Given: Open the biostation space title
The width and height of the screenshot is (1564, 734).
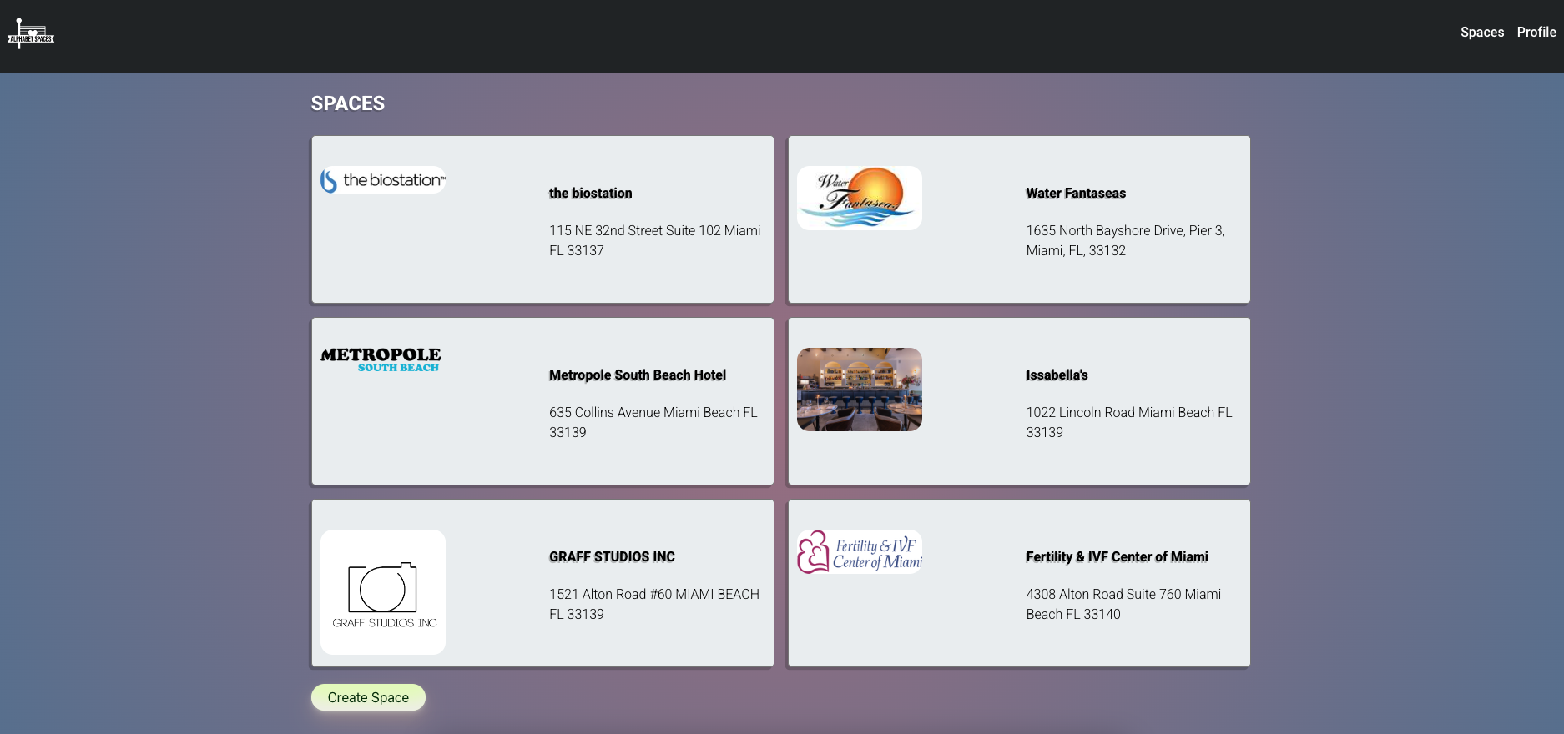Looking at the screenshot, I should tap(590, 193).
